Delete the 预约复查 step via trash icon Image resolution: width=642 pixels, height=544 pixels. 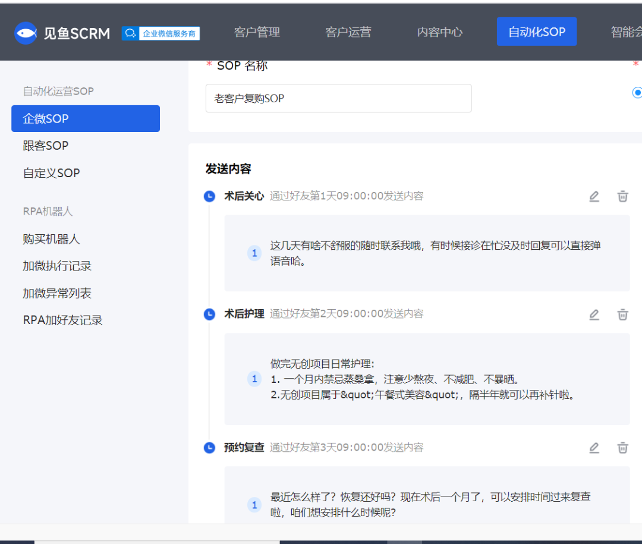[622, 448]
